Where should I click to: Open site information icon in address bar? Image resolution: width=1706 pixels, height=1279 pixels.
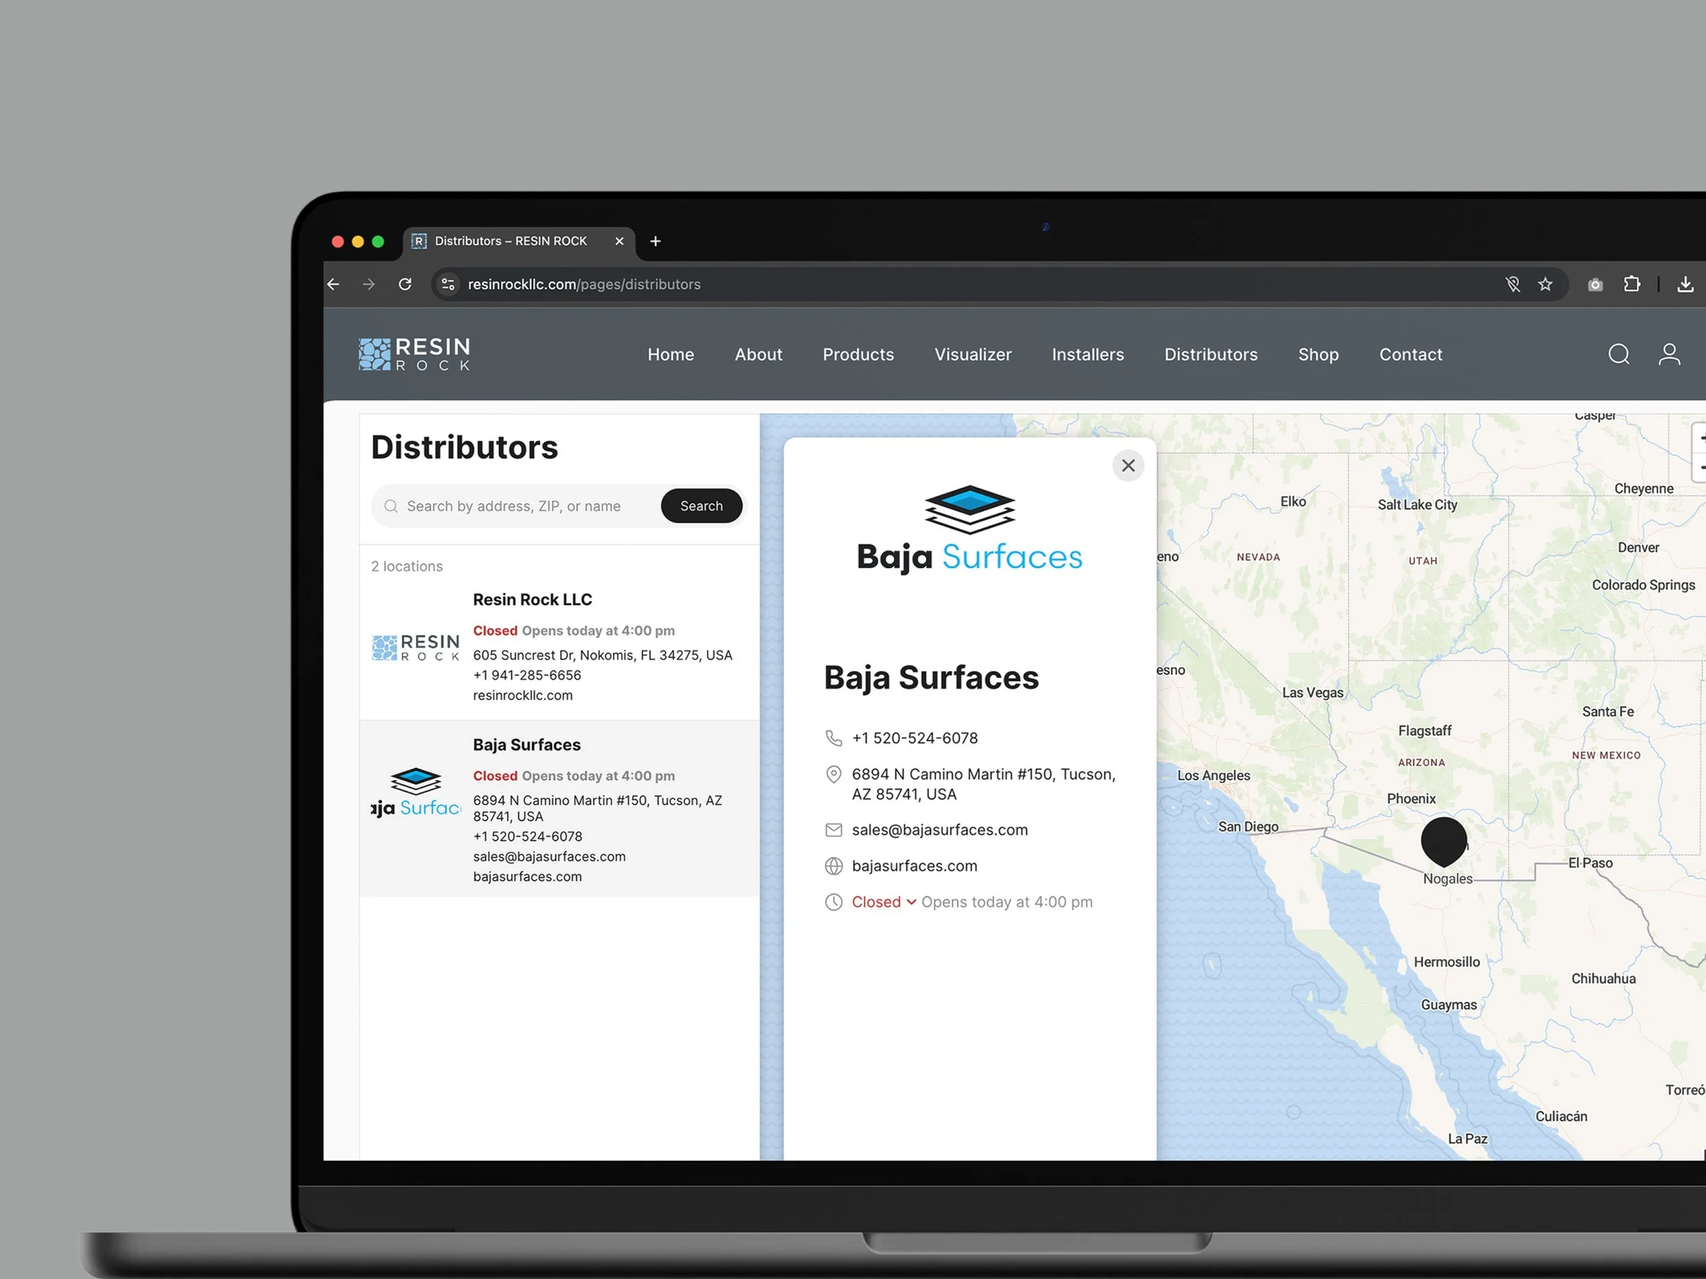[448, 284]
